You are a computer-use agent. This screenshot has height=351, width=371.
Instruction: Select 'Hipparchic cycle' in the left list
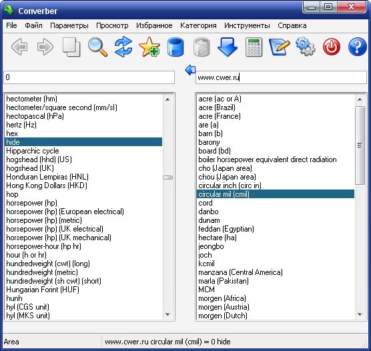83,151
